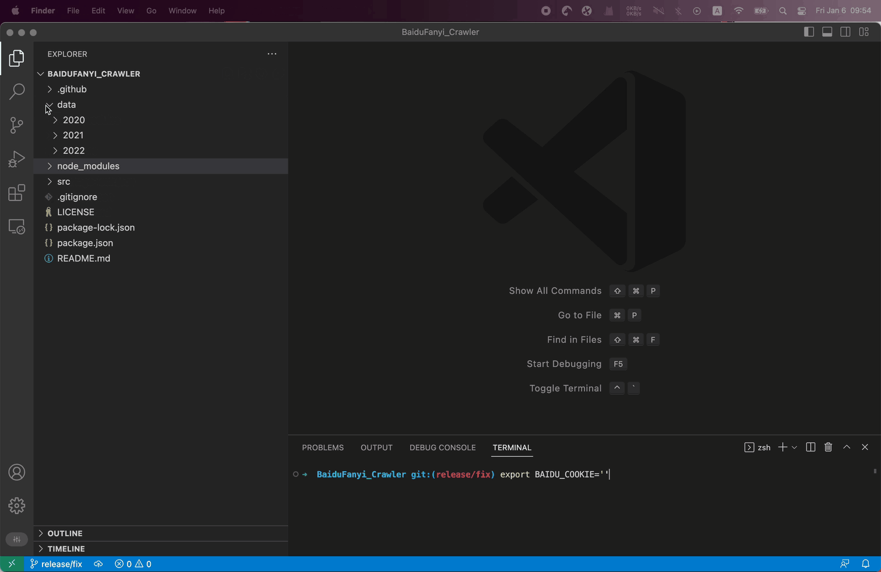Maximize the panel size chevron
881x572 pixels.
pos(847,447)
